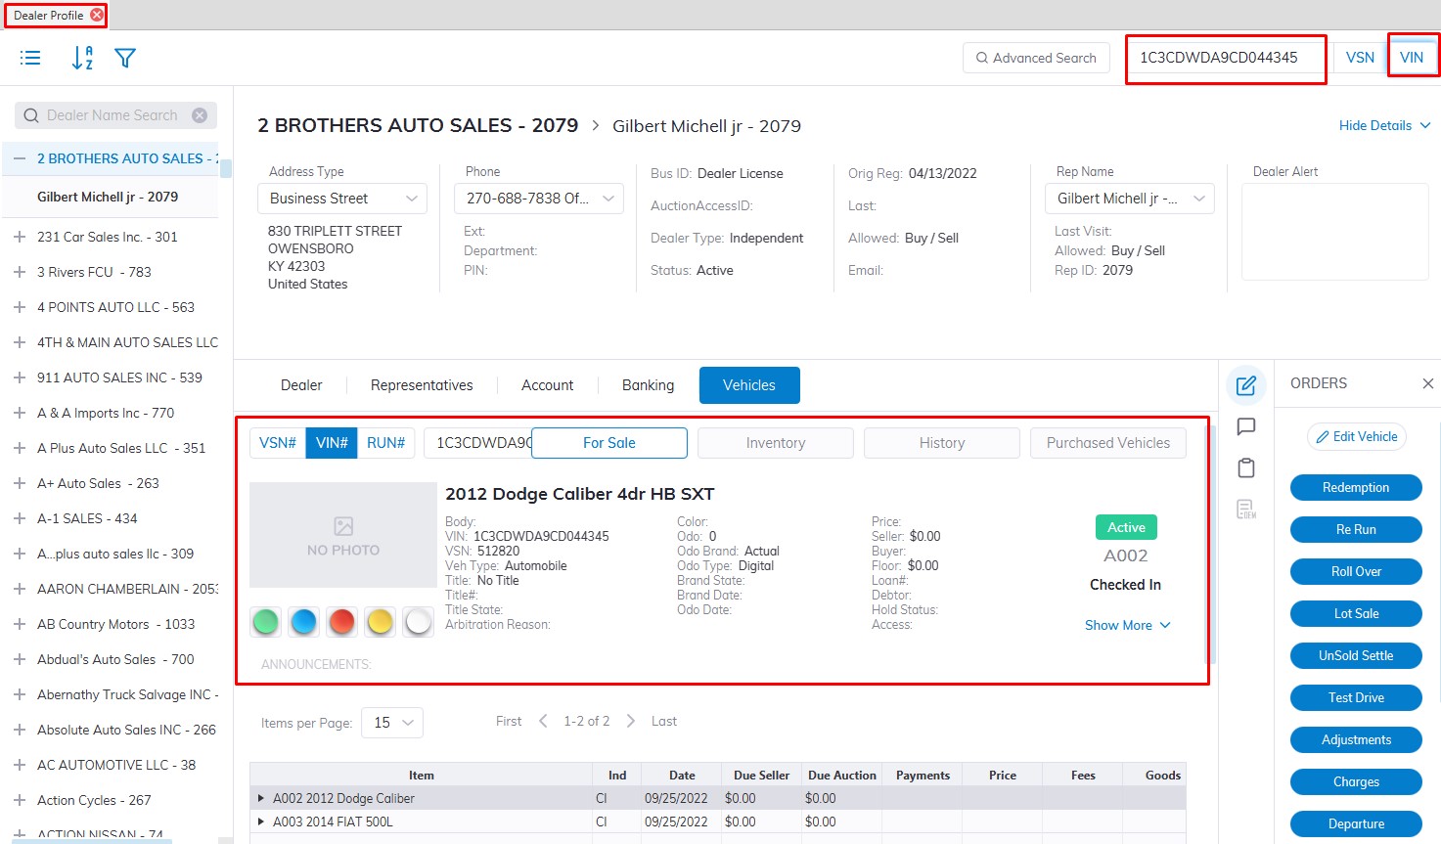Switch top search mode to VSN

pyautogui.click(x=1360, y=58)
